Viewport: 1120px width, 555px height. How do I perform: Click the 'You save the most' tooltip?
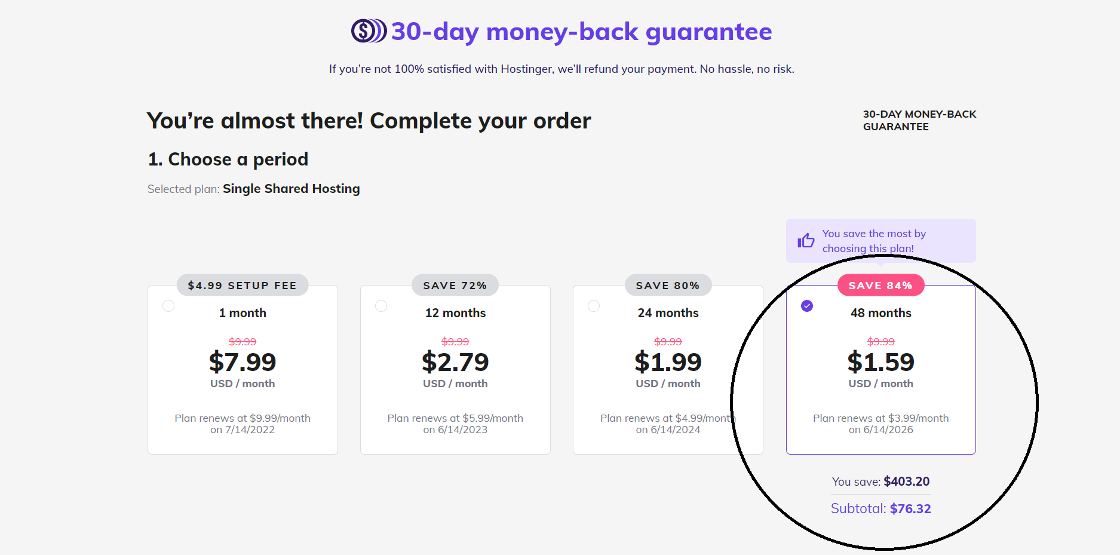pyautogui.click(x=880, y=241)
